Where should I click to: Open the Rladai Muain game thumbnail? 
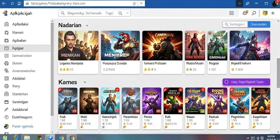coord(195,46)
